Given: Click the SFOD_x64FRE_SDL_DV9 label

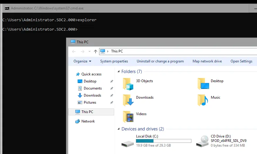Looking at the screenshot, I should (228, 141).
